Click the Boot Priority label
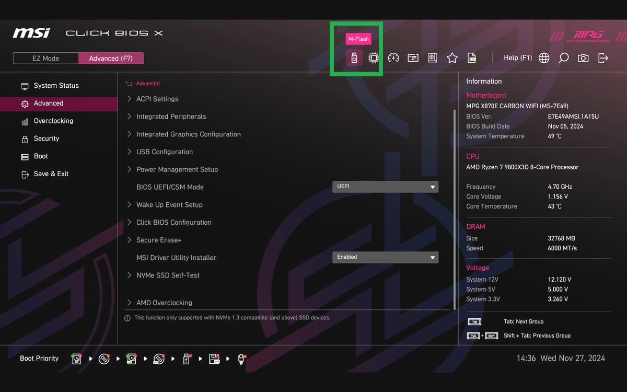 pyautogui.click(x=39, y=359)
